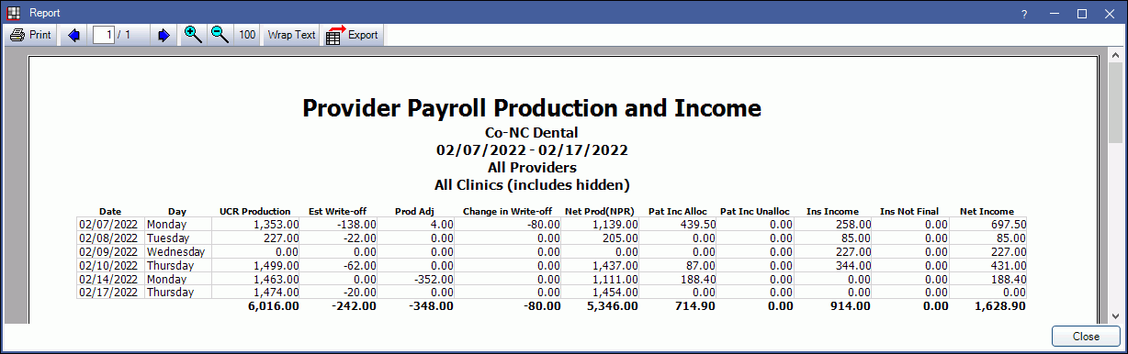The image size is (1128, 354).
Task: Export the report to a file
Action: [352, 35]
